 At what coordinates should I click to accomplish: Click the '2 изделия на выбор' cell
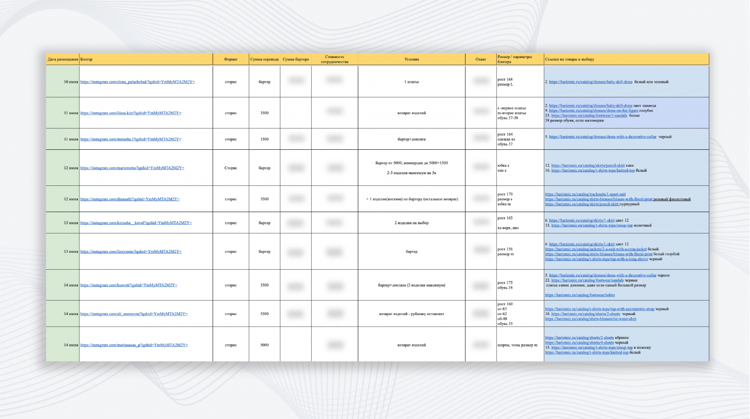click(x=412, y=223)
